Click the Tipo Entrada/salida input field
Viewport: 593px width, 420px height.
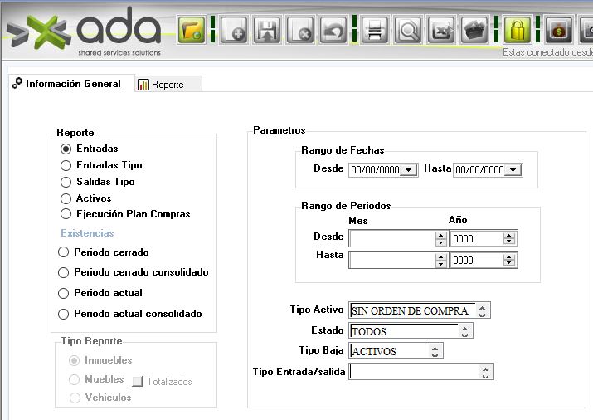pyautogui.click(x=415, y=372)
